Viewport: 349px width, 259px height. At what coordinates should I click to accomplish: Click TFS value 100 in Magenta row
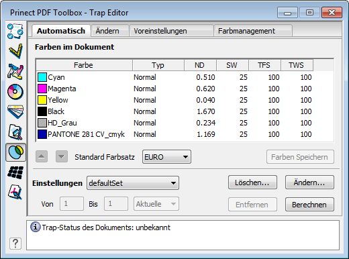pyautogui.click(x=274, y=89)
